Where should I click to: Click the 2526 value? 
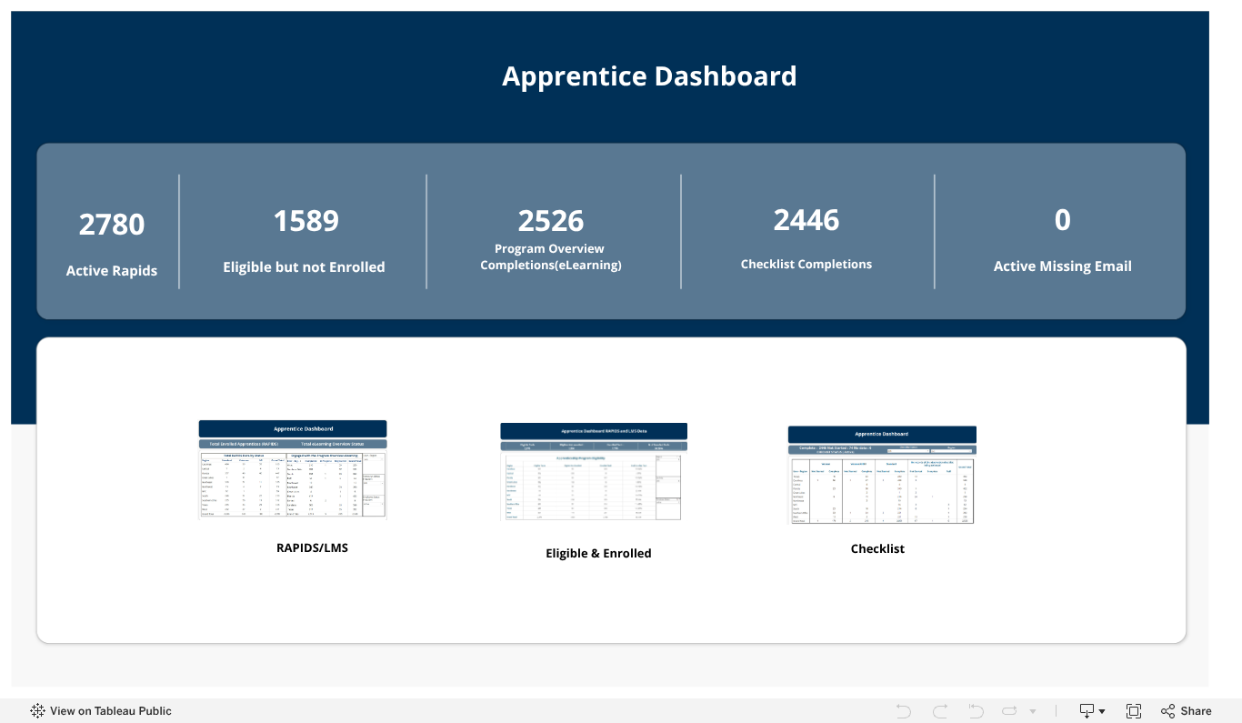(x=551, y=220)
